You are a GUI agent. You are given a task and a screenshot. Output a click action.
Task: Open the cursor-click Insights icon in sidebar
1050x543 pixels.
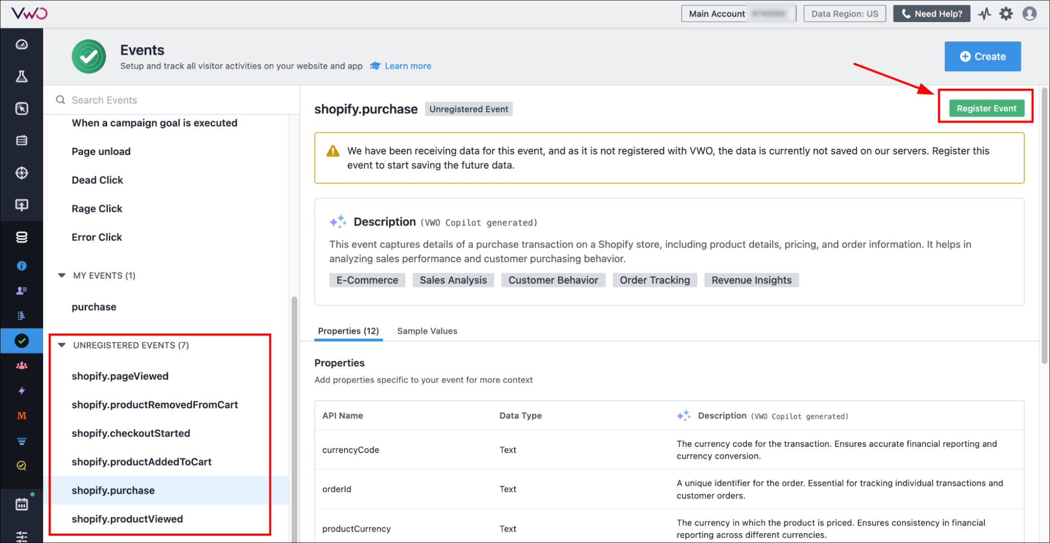click(22, 109)
